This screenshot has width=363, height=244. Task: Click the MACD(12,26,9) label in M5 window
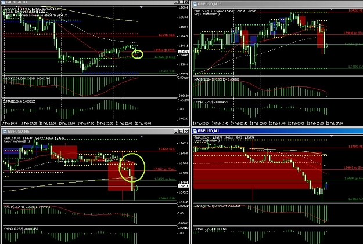click(27, 206)
